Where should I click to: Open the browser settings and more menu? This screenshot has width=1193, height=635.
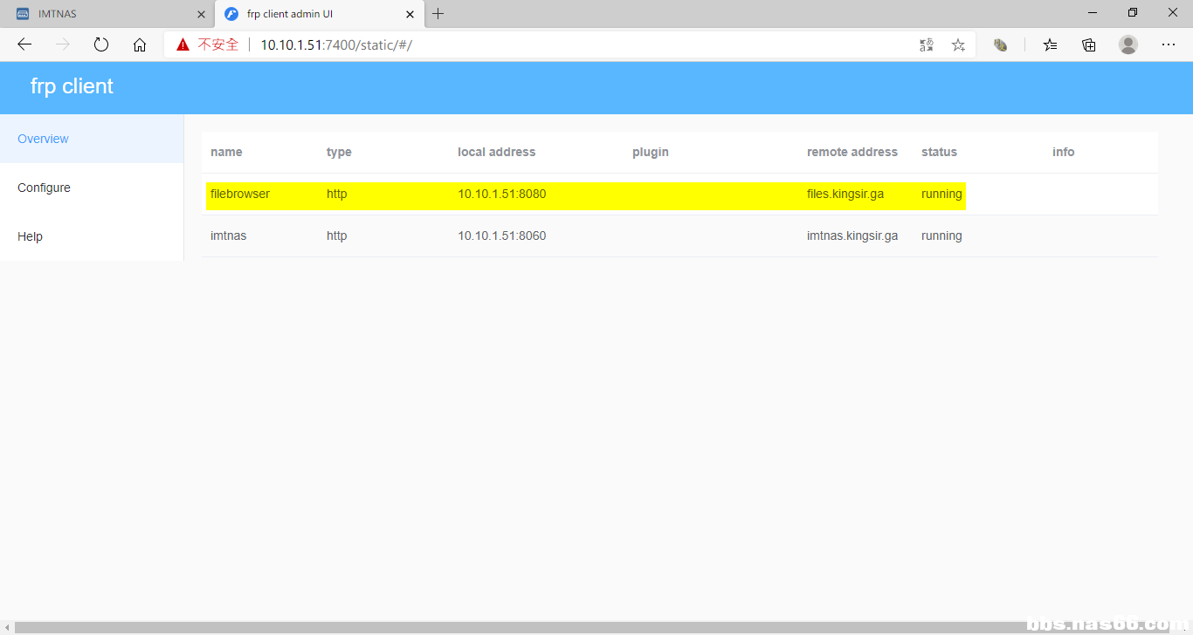pos(1169,44)
